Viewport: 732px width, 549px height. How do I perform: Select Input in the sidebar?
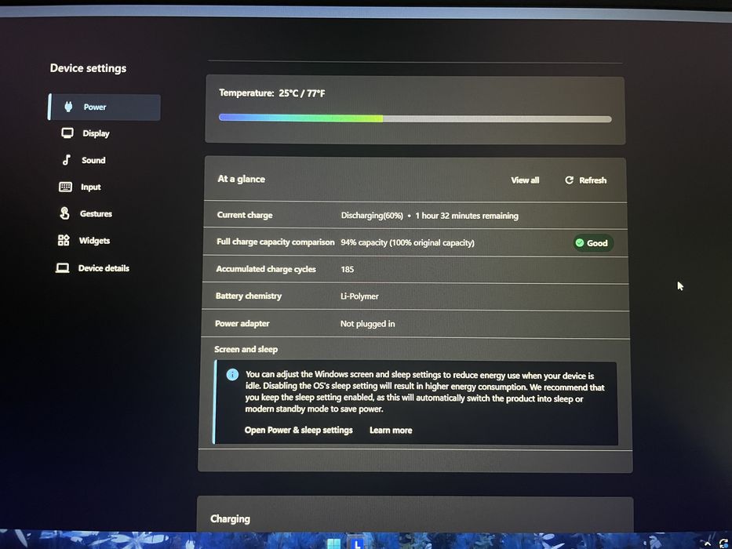pos(80,187)
